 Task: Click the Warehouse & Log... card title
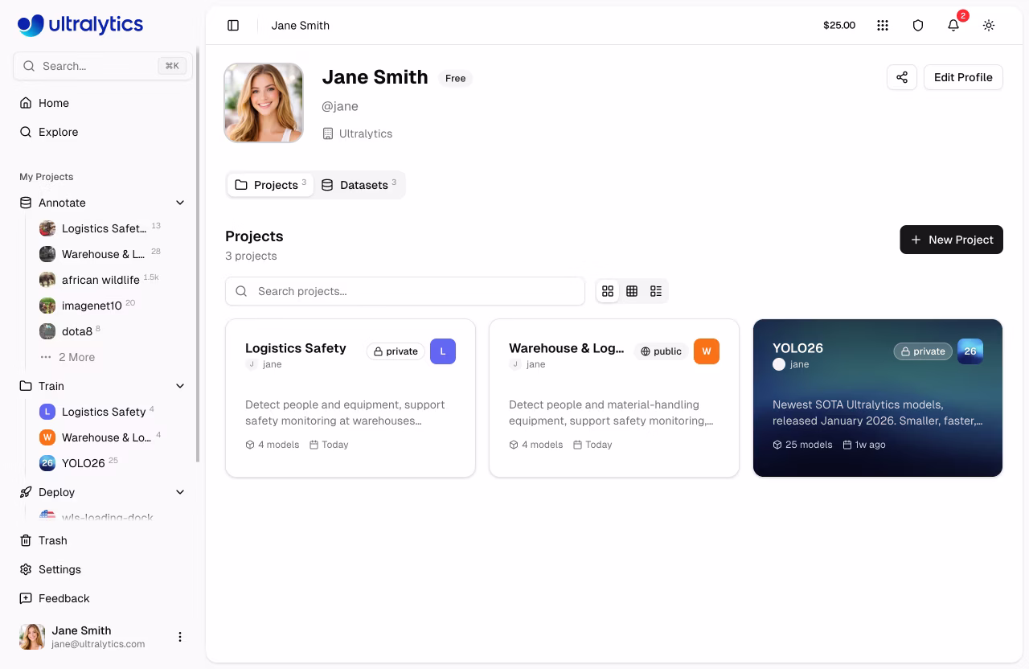566,348
